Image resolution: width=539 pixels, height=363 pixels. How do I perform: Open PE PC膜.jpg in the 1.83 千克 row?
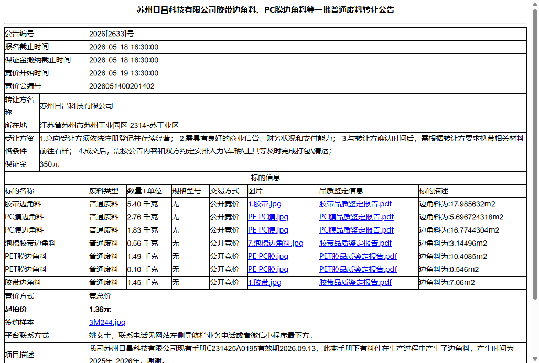[268, 230]
